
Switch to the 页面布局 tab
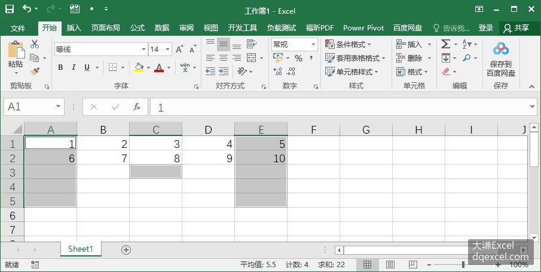[x=106, y=28]
